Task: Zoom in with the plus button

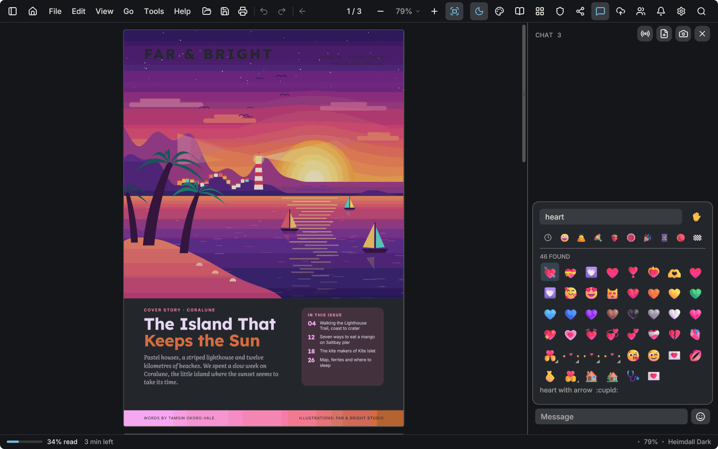Action: click(434, 11)
